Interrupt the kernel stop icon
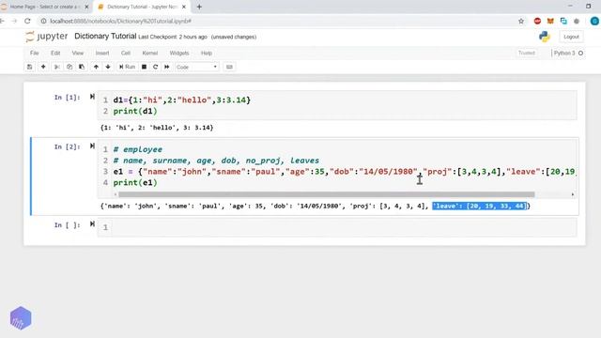 pyautogui.click(x=144, y=67)
